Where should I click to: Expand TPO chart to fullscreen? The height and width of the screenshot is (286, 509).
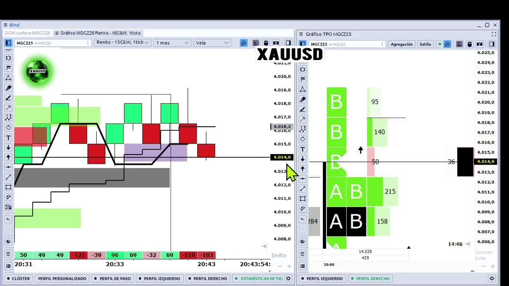(494, 34)
